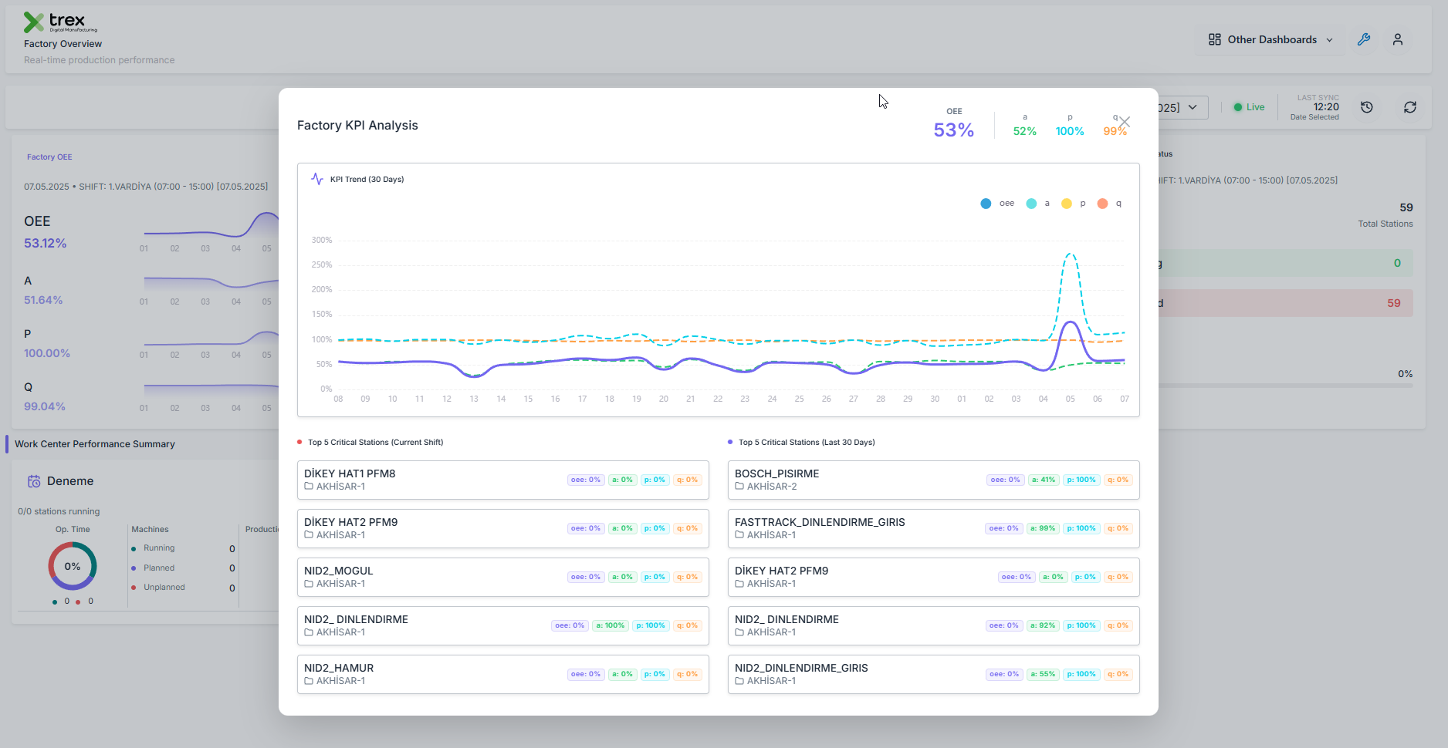
Task: Toggle the 'p' series in chart legend
Action: coord(1074,204)
